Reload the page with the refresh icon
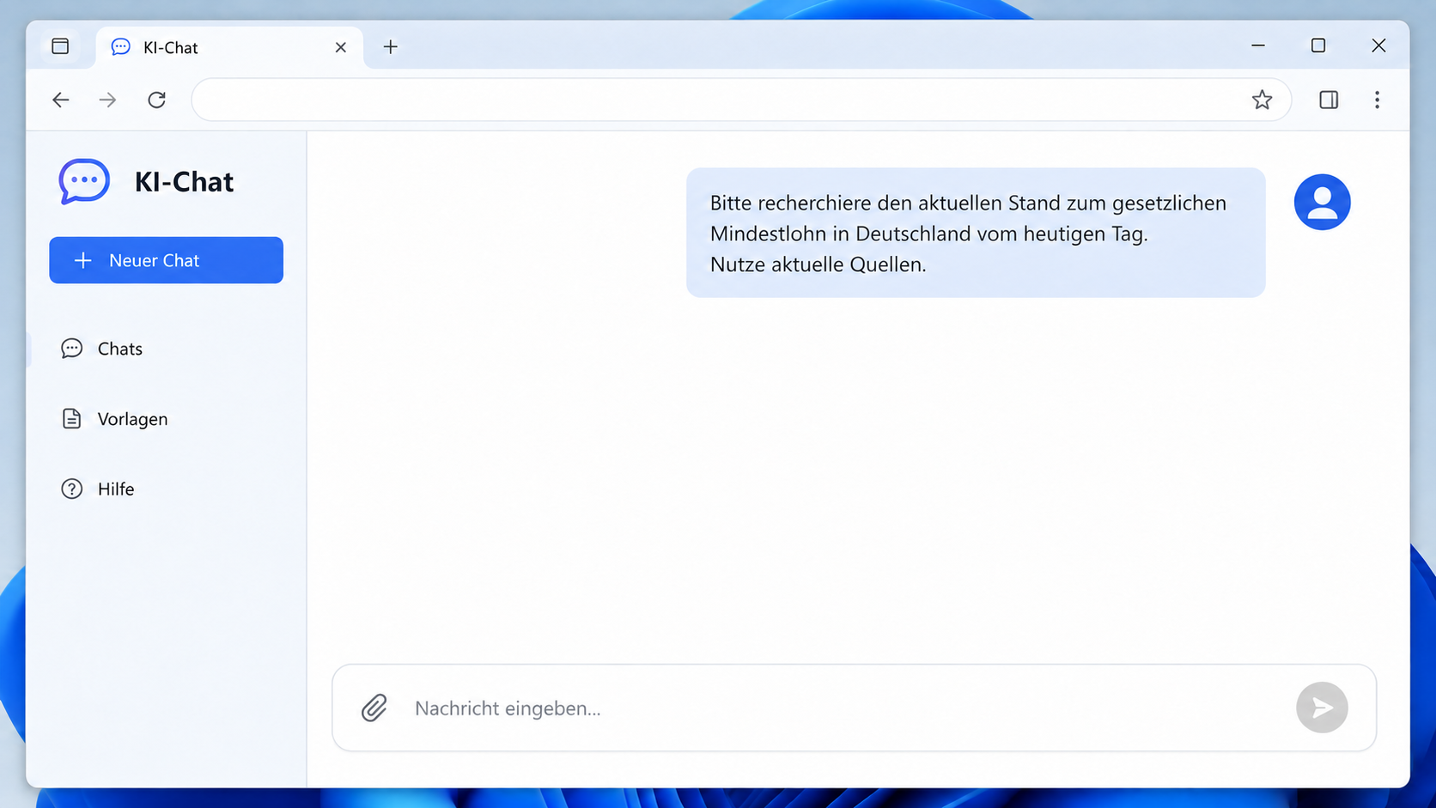Viewport: 1436px width, 808px height. click(x=156, y=100)
